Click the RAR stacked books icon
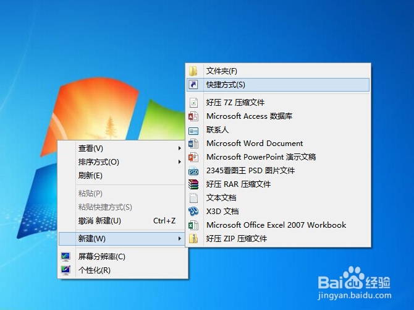 pyautogui.click(x=193, y=184)
